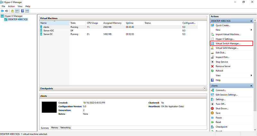The width and height of the screenshot is (257, 136).
Task: Click the clients VM black thumbnail preview
Action: pyautogui.click(x=49, y=107)
